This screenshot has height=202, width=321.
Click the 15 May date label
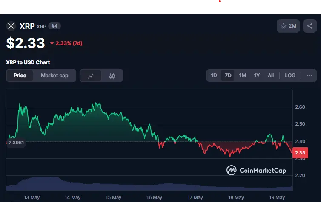[113, 197]
